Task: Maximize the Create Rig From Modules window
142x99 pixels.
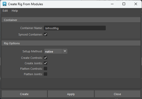Action: 124,4
